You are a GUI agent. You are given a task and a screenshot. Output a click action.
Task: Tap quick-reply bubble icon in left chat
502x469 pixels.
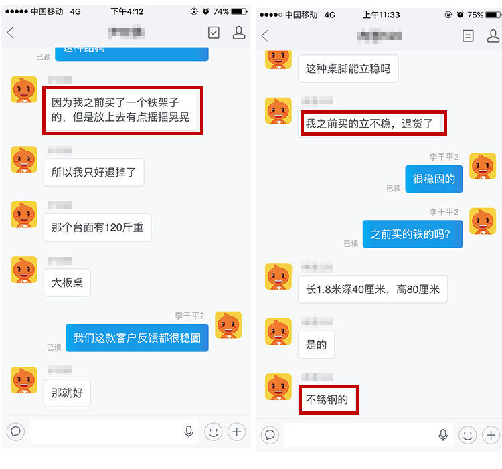tap(15, 432)
